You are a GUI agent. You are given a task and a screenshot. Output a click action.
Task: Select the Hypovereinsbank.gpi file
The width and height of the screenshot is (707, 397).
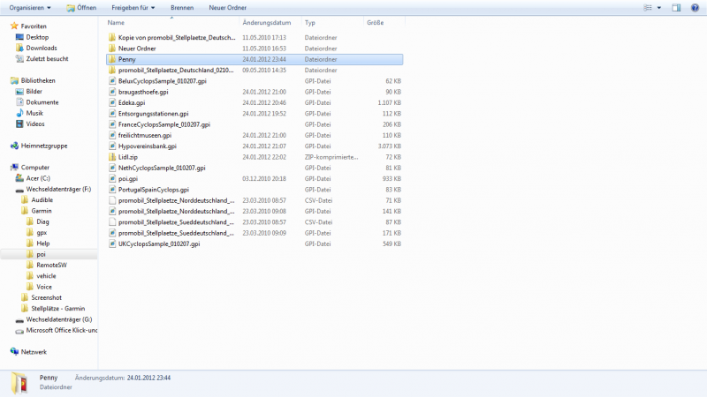tap(148, 146)
